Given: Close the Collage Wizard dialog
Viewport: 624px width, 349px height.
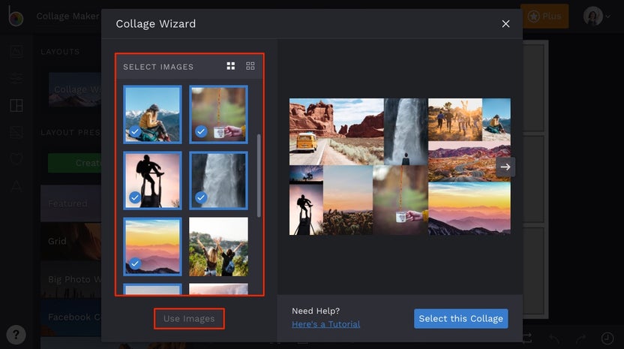Looking at the screenshot, I should (505, 24).
